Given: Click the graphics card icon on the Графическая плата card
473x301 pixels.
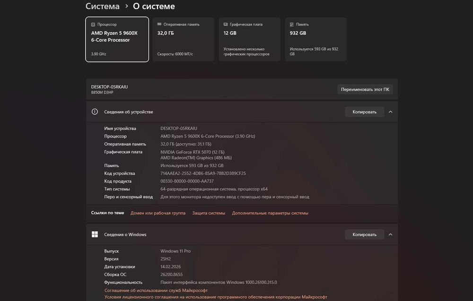Looking at the screenshot, I should tap(226, 24).
